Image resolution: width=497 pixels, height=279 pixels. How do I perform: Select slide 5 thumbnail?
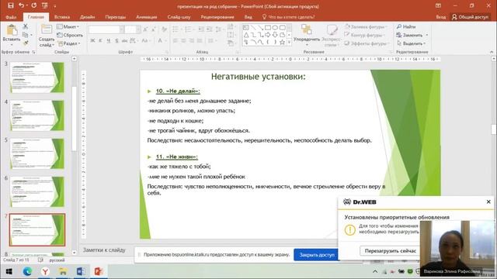coord(37,153)
